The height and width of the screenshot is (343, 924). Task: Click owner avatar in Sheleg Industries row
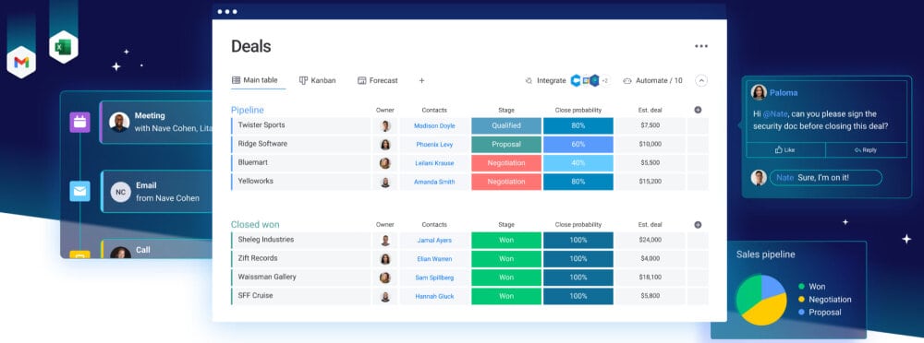click(x=385, y=241)
